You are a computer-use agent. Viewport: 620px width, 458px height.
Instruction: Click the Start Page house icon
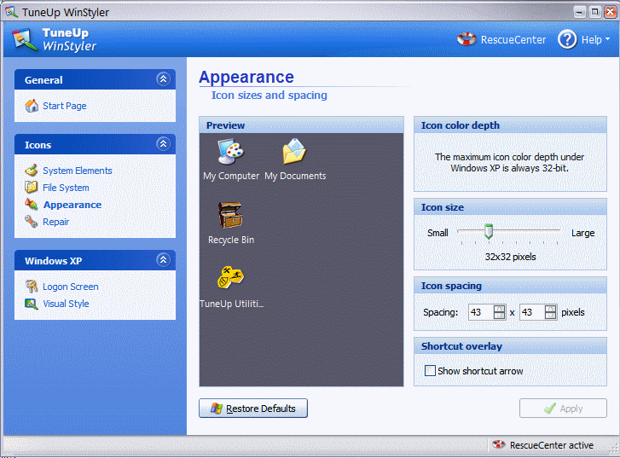pos(32,106)
